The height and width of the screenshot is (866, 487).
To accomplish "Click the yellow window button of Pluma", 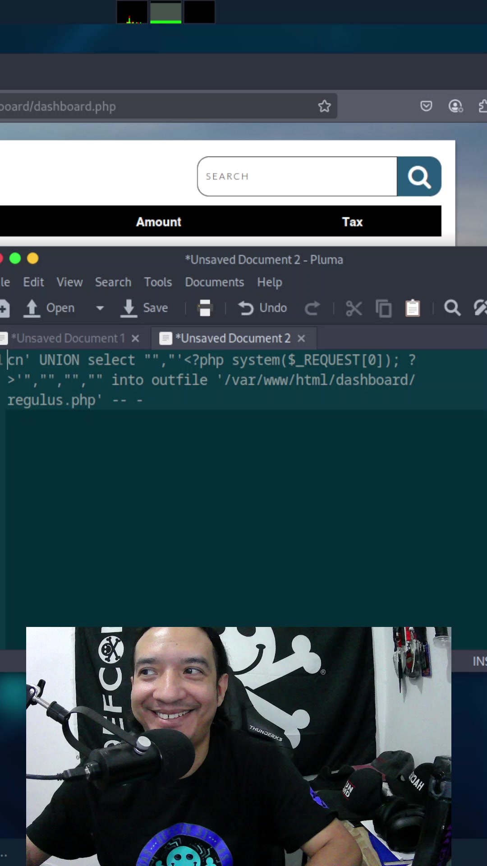I will [33, 258].
